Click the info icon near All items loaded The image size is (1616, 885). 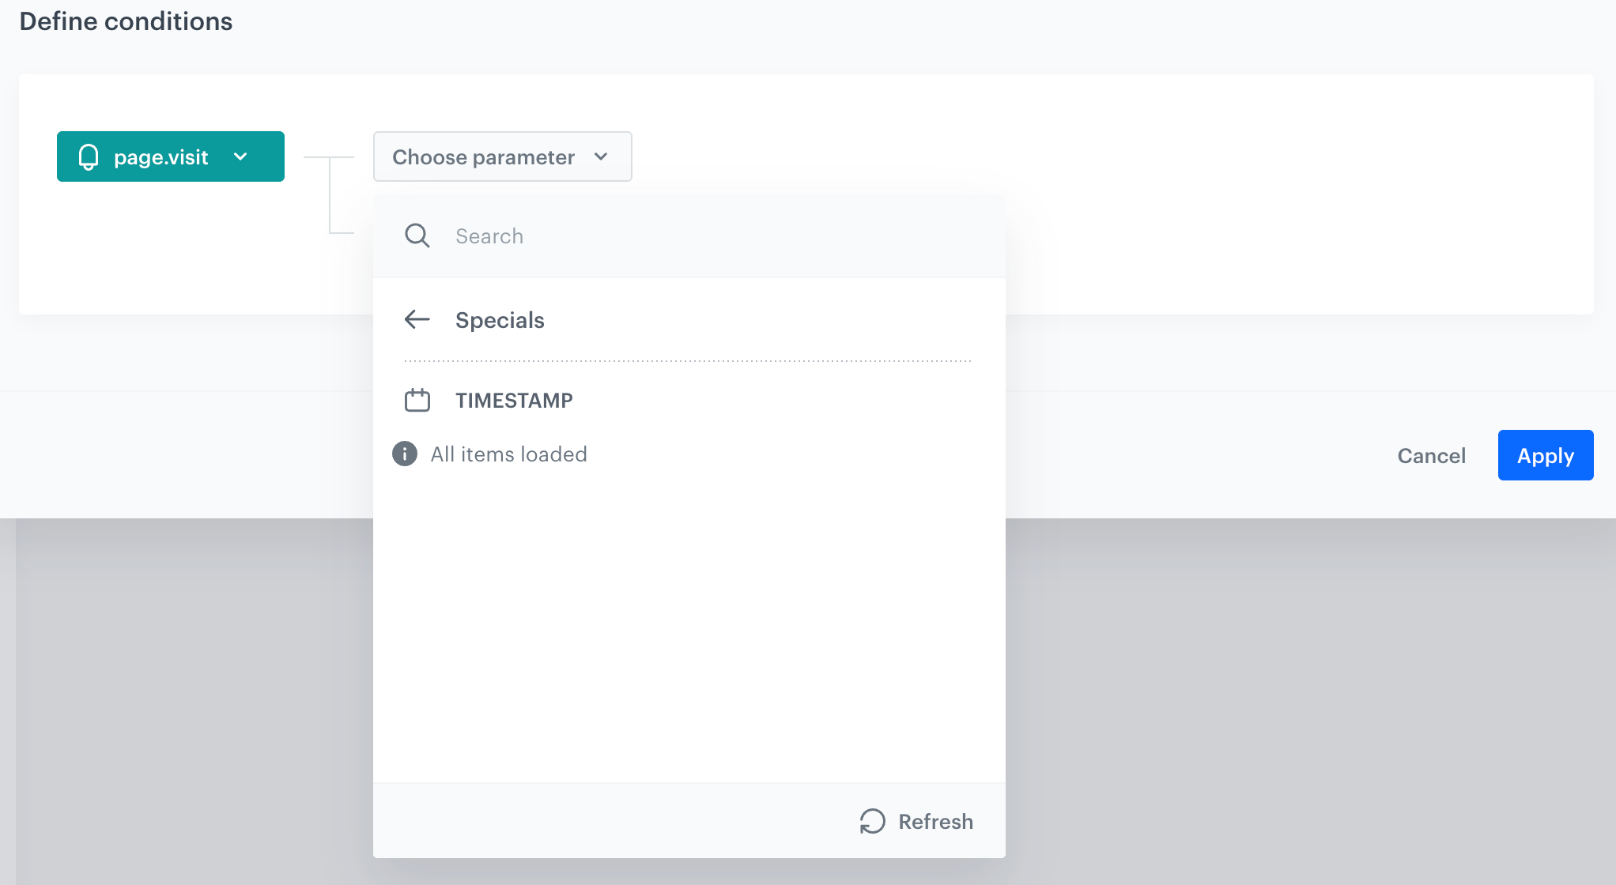(405, 454)
